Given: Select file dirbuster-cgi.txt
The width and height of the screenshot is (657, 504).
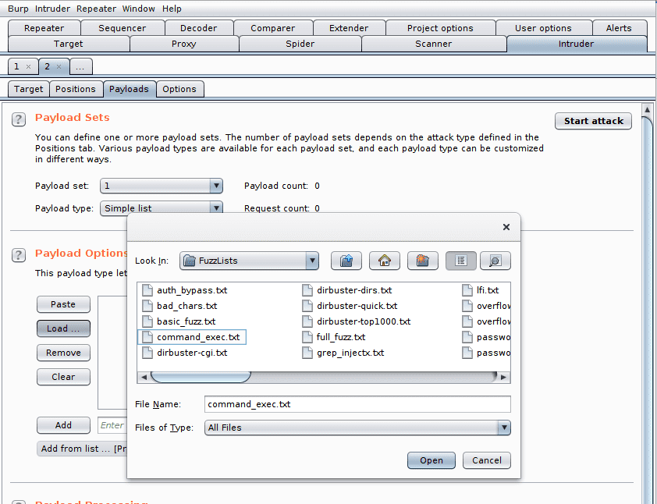Looking at the screenshot, I should tap(185, 353).
